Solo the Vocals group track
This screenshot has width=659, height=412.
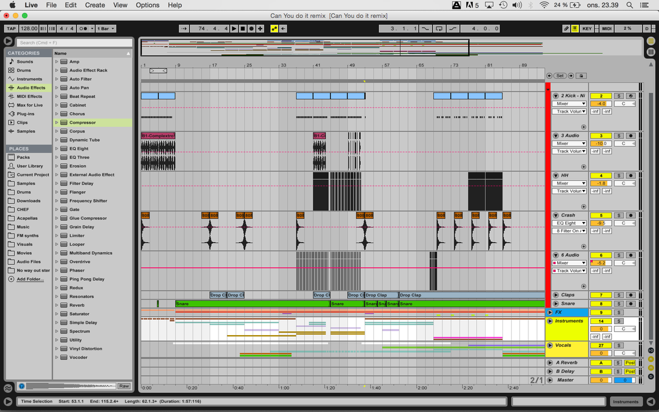pos(618,346)
